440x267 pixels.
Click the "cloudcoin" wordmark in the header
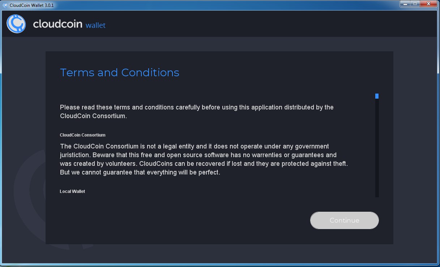pos(58,24)
